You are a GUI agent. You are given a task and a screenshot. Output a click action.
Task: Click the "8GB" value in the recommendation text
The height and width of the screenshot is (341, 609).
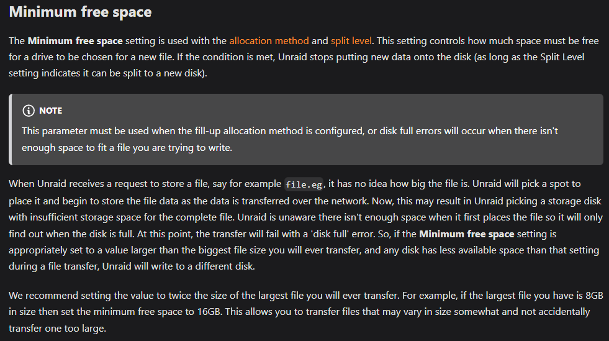pos(594,296)
